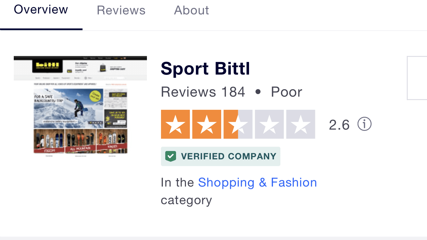427x240 pixels.
Task: Click the fourth grey rating star
Action: click(269, 124)
